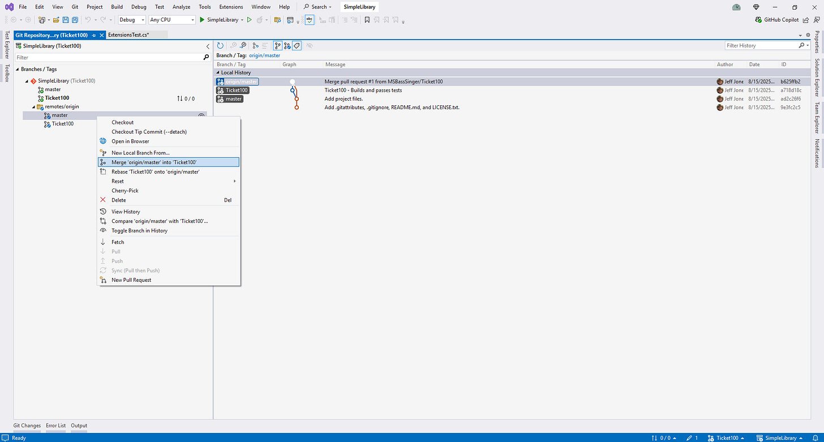
Task: Click the Ticket100 branch label in history
Action: (x=233, y=91)
